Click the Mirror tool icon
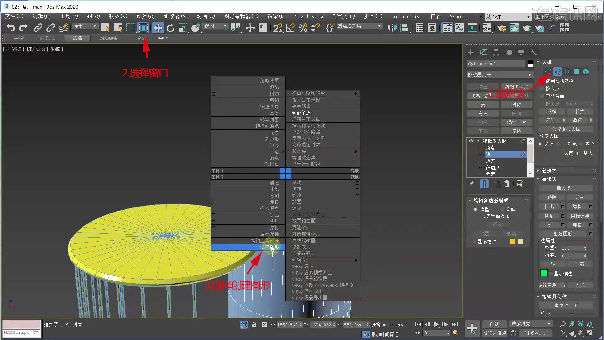The image size is (604, 340). click(392, 28)
